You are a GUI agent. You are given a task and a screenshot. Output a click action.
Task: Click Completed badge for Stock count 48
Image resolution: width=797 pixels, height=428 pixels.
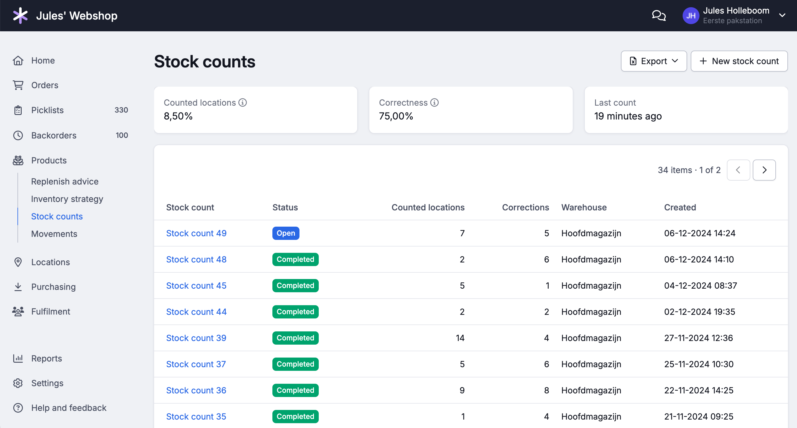tap(295, 259)
